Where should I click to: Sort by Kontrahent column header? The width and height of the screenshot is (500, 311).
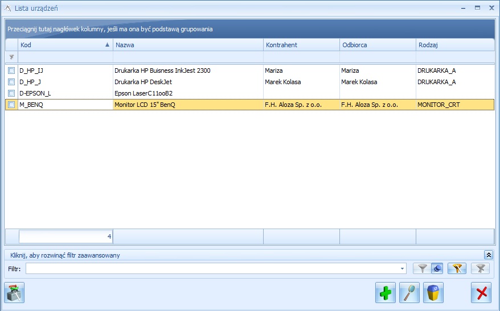coord(302,45)
